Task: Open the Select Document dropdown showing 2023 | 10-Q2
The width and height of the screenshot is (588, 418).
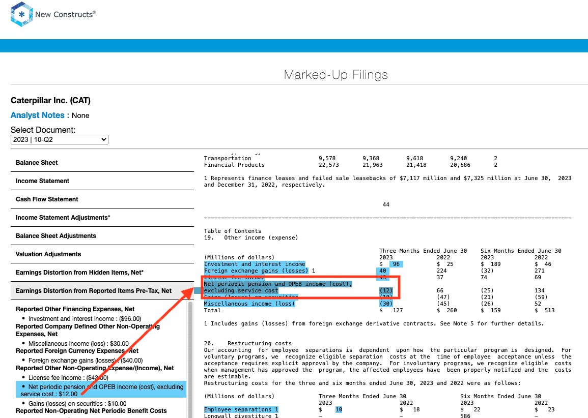Action: [x=60, y=140]
